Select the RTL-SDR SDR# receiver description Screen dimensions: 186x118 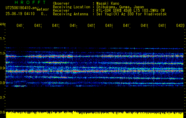click(130, 11)
